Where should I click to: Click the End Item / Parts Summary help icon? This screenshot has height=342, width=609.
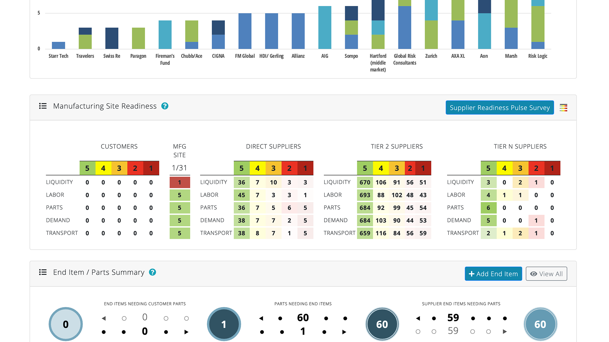click(x=152, y=272)
